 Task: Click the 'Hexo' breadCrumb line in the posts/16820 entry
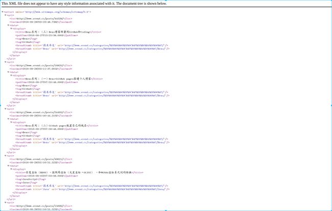[92, 96]
